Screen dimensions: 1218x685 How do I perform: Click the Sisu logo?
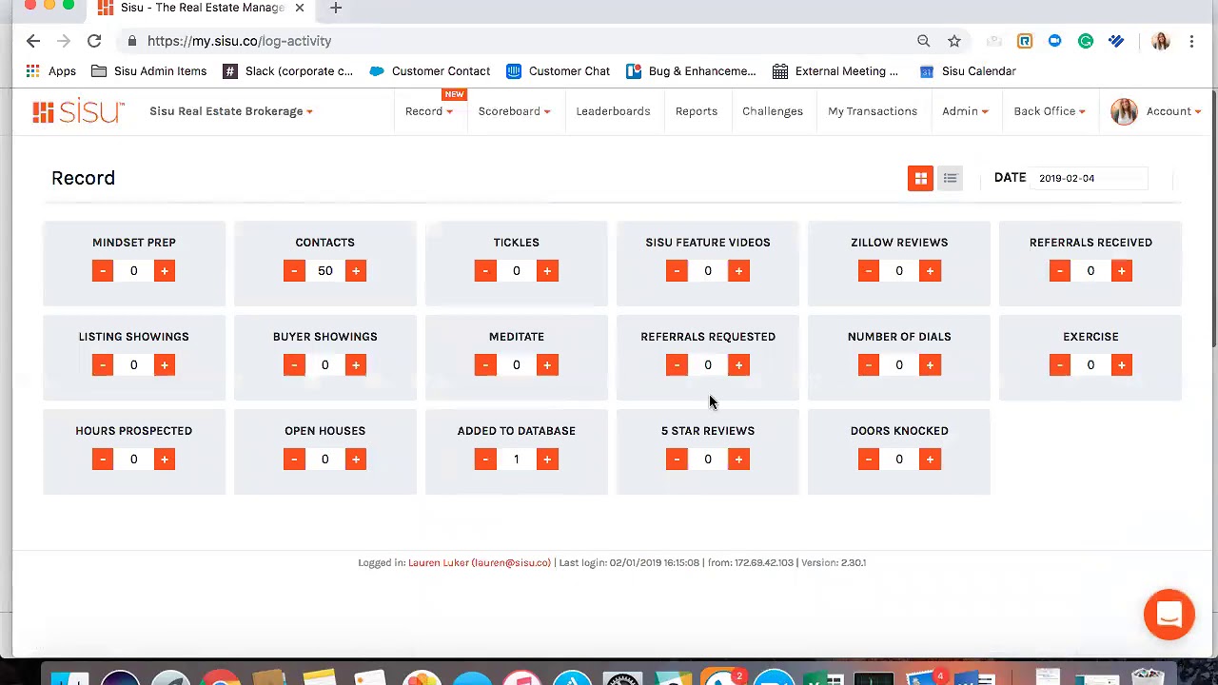coord(78,111)
